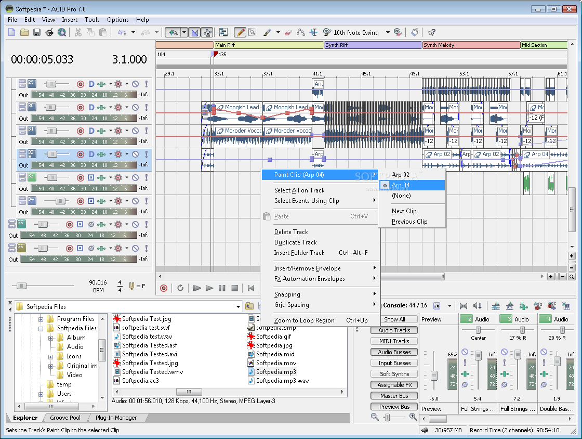Screen dimensions: 582x439
Task: Click the Envelope tool icon
Action: 300,32
